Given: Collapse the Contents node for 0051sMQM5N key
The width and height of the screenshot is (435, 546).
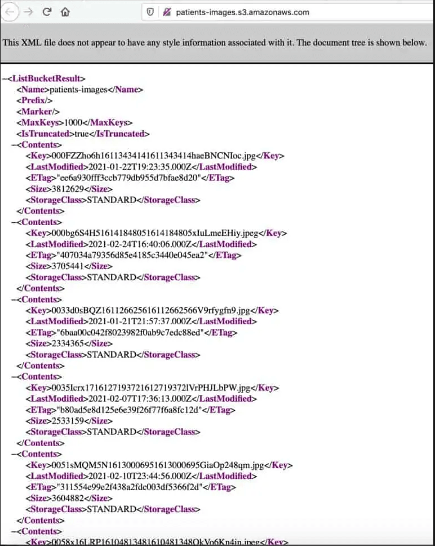Looking at the screenshot, I should (x=14, y=454).
